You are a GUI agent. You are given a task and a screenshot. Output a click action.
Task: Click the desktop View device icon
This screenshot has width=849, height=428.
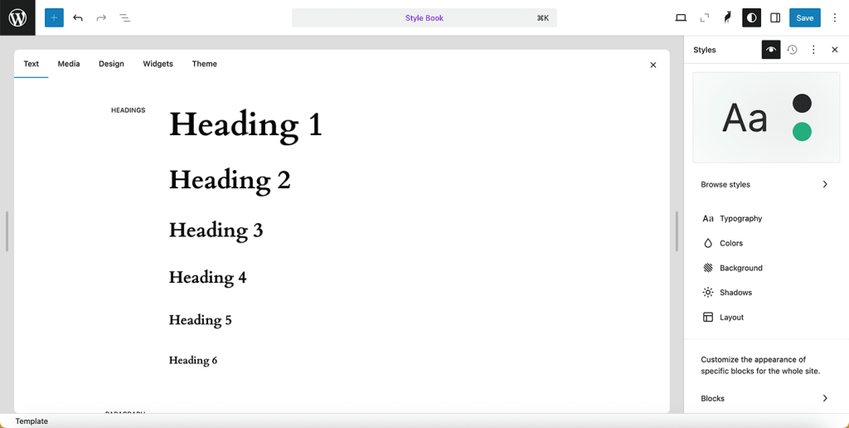click(x=681, y=17)
